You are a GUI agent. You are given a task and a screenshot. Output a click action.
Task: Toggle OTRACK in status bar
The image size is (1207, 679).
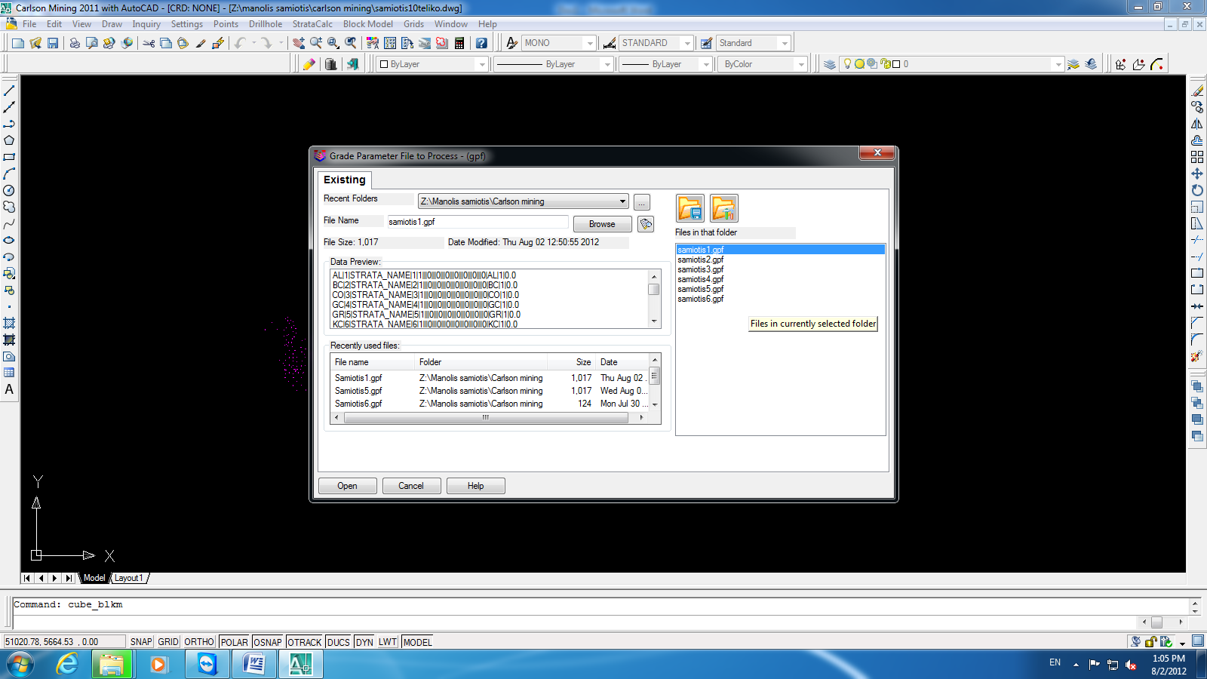305,642
